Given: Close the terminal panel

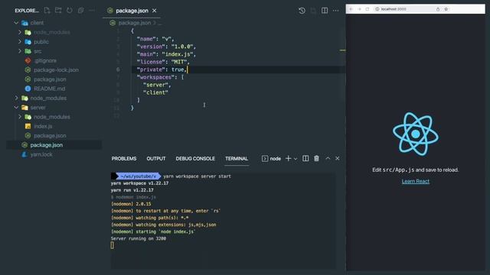Looking at the screenshot, I should coord(338,158).
